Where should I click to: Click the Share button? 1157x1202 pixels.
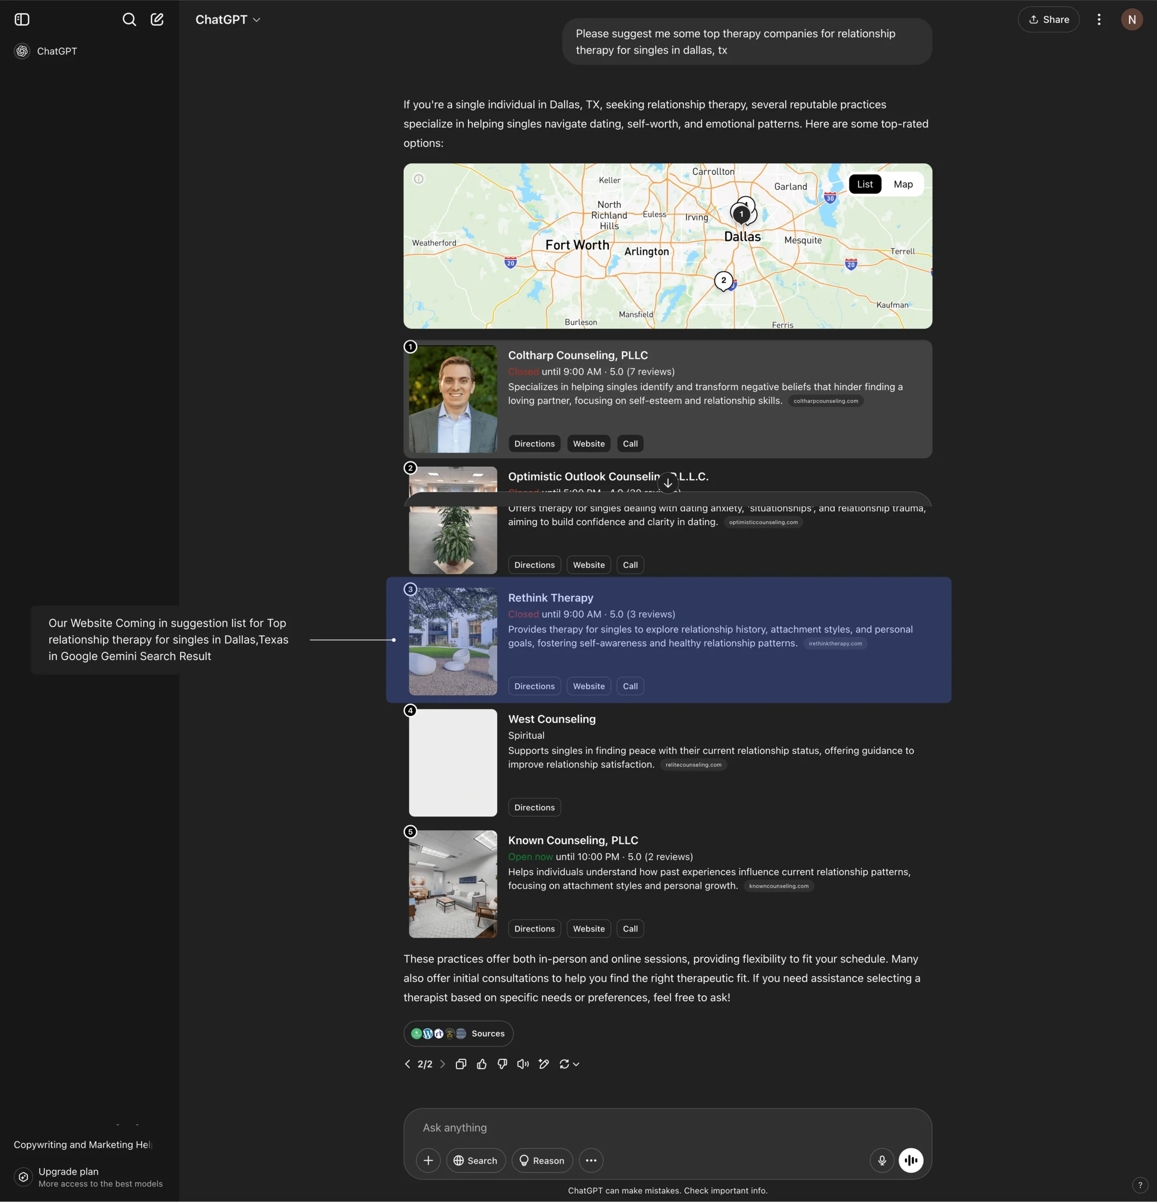[1048, 20]
